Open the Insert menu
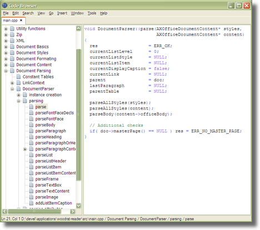The image size is (260, 230). tap(62, 13)
